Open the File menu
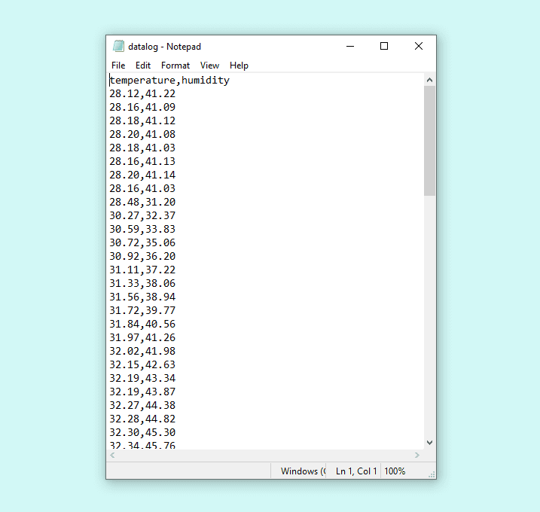The height and width of the screenshot is (512, 540). 118,66
